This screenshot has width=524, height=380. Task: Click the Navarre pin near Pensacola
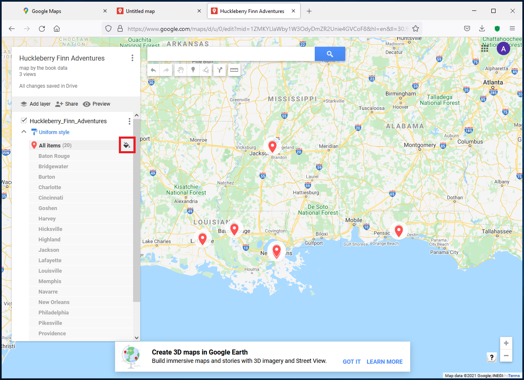399,231
